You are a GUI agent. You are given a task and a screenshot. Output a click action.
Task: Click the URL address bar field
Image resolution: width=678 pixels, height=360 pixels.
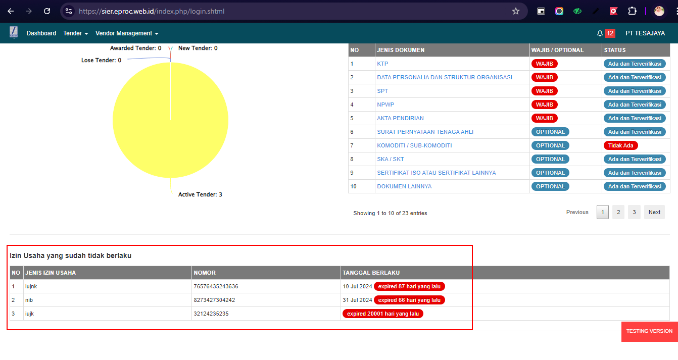(288, 11)
